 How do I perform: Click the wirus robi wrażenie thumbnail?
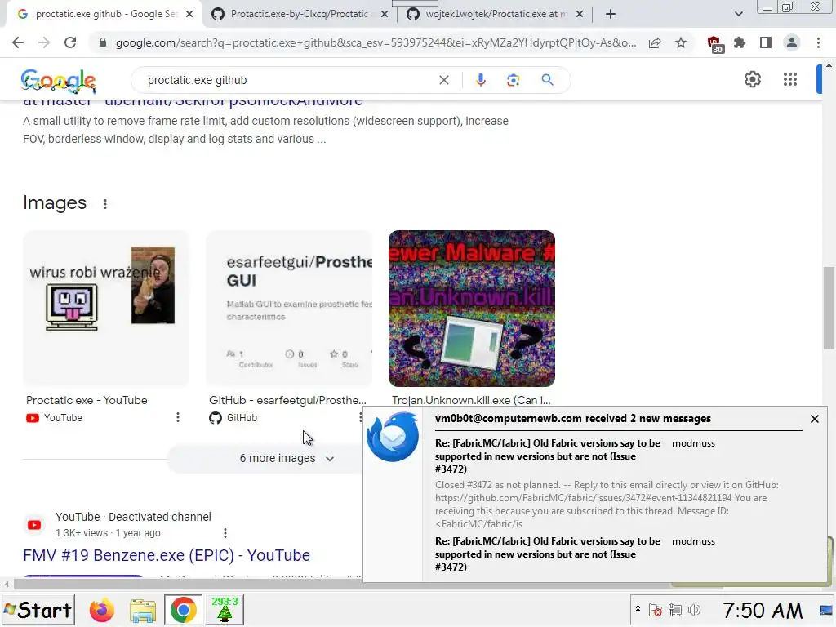(x=106, y=308)
